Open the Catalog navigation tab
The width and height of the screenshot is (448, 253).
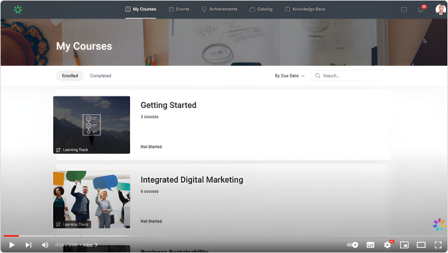pyautogui.click(x=261, y=9)
